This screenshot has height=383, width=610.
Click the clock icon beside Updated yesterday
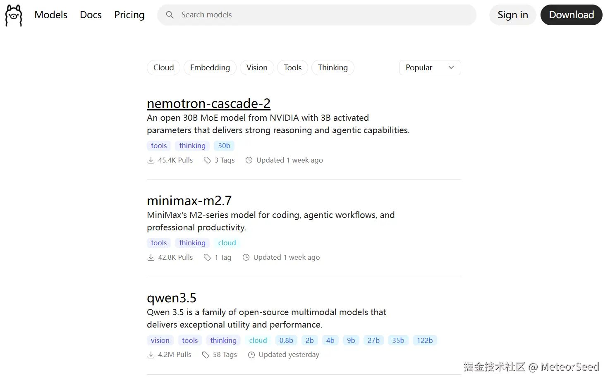click(251, 355)
